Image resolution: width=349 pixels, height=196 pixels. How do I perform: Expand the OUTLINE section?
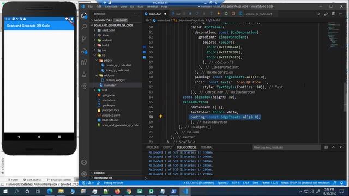coord(99,173)
